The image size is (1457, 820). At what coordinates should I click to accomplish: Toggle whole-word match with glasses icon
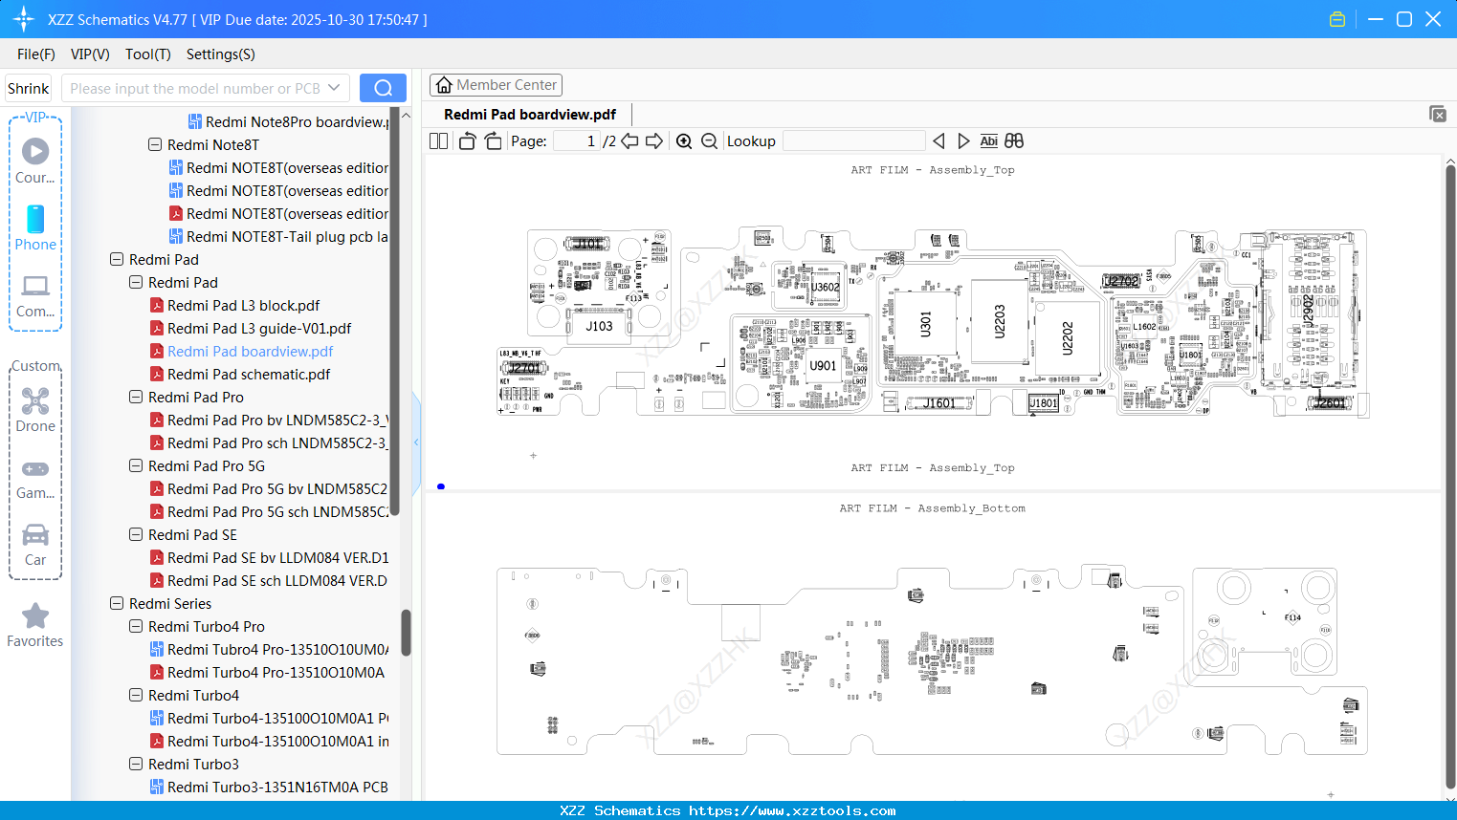(1013, 140)
